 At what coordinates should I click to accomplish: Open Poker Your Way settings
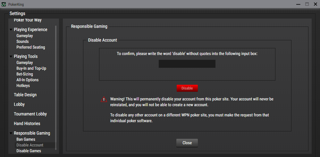point(28,20)
